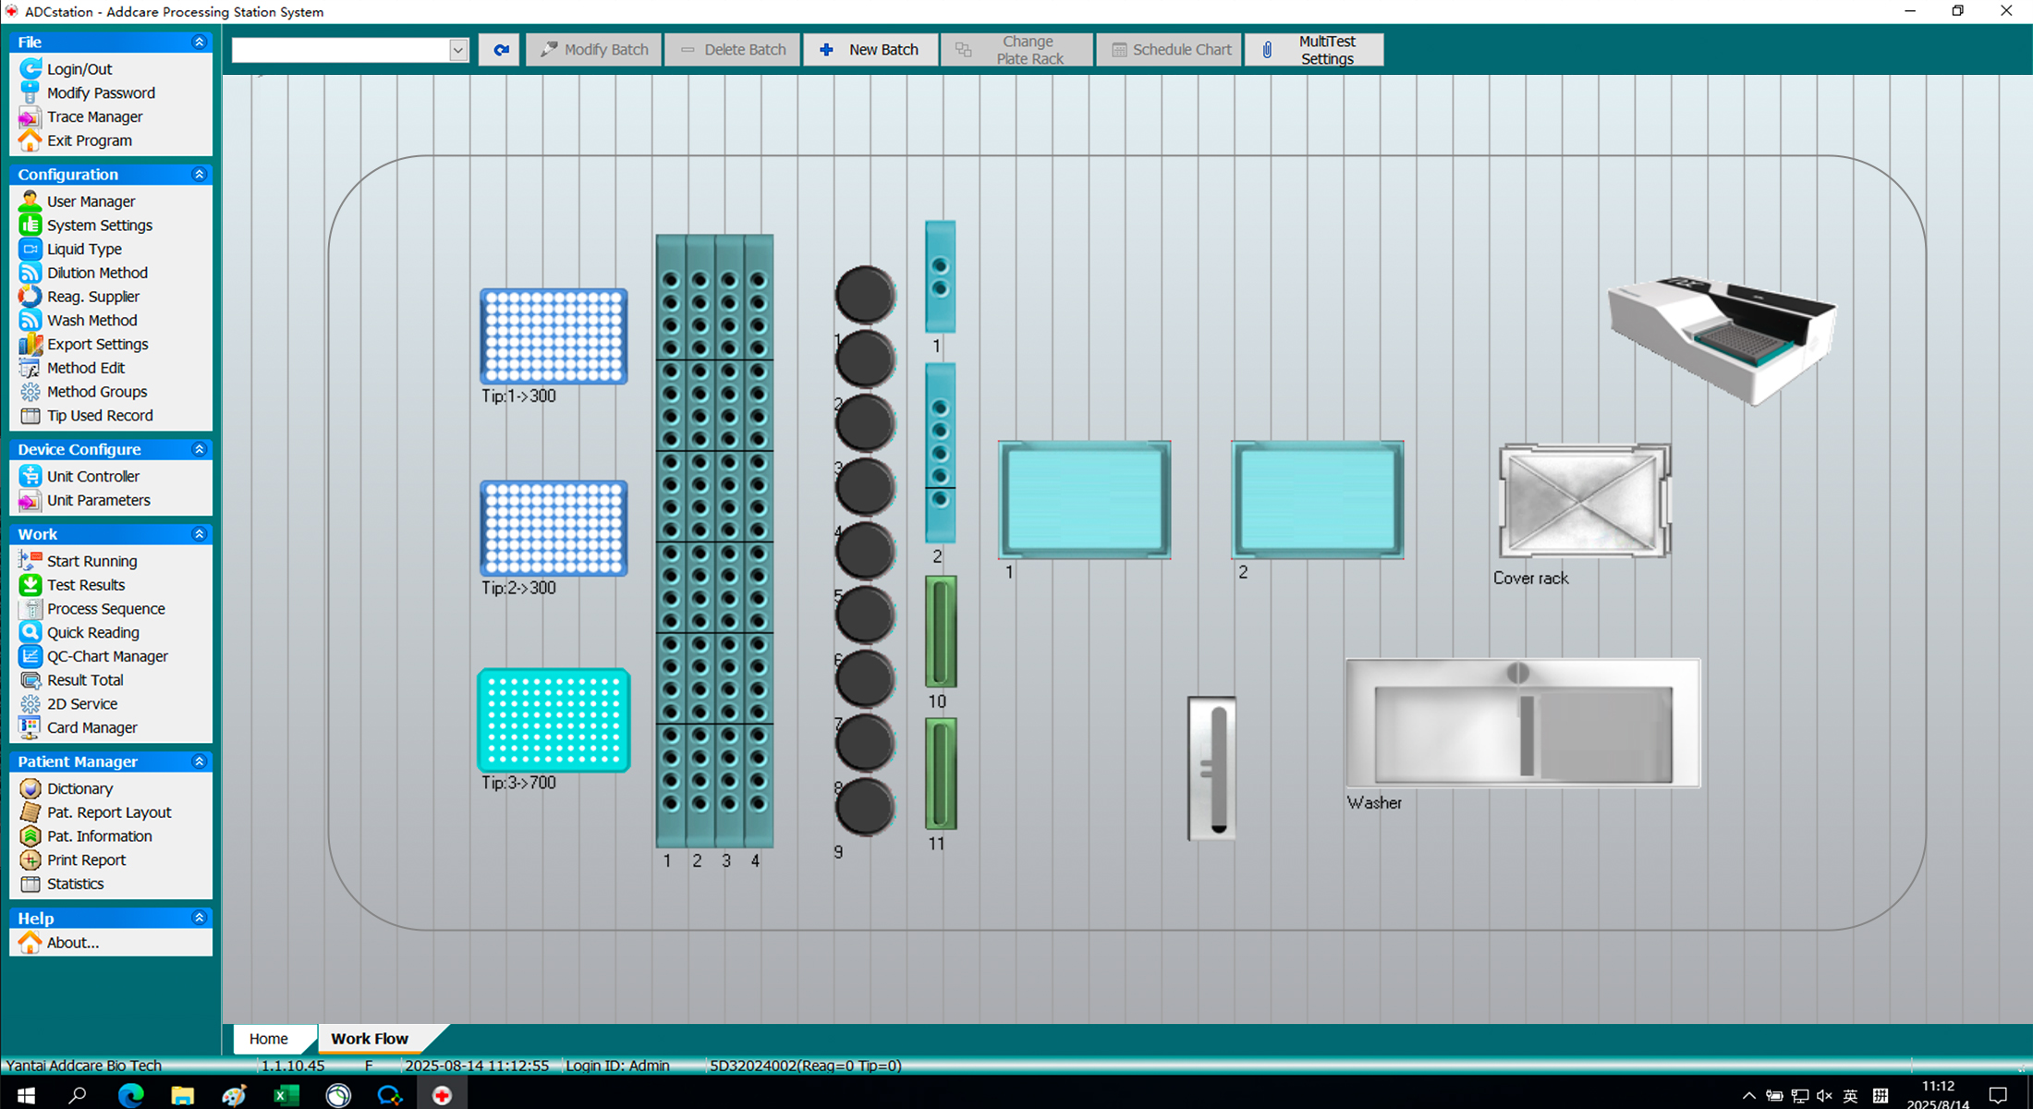The height and width of the screenshot is (1109, 2033).
Task: Open the Unit Controller
Action: tap(91, 475)
